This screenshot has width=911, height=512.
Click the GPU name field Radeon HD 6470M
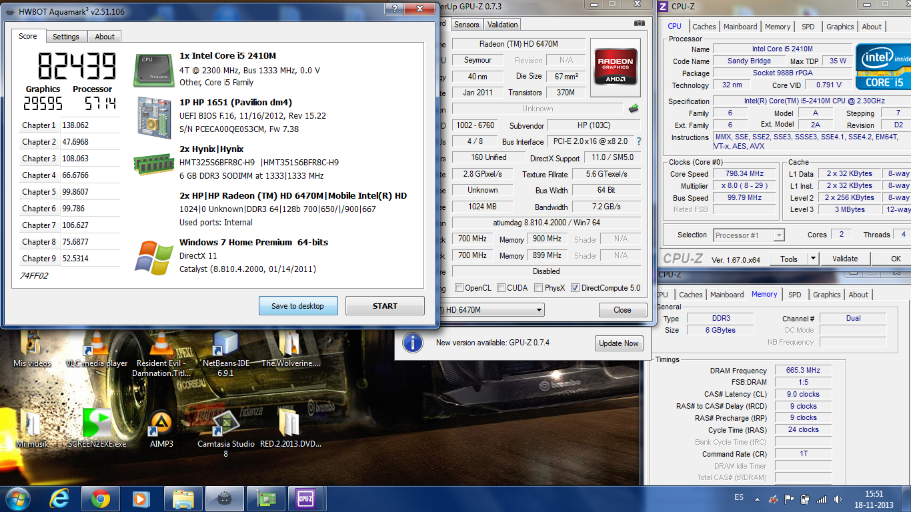pyautogui.click(x=519, y=44)
